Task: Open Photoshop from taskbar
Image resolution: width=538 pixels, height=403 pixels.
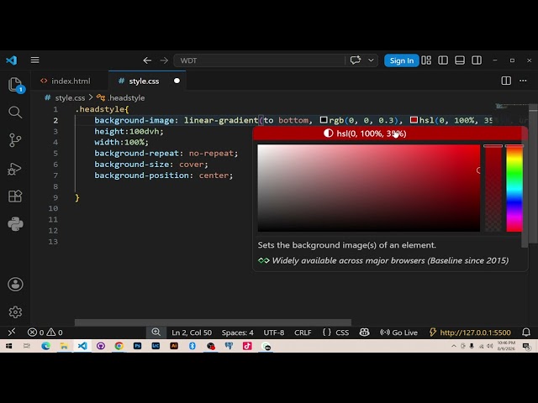Action: (x=137, y=346)
